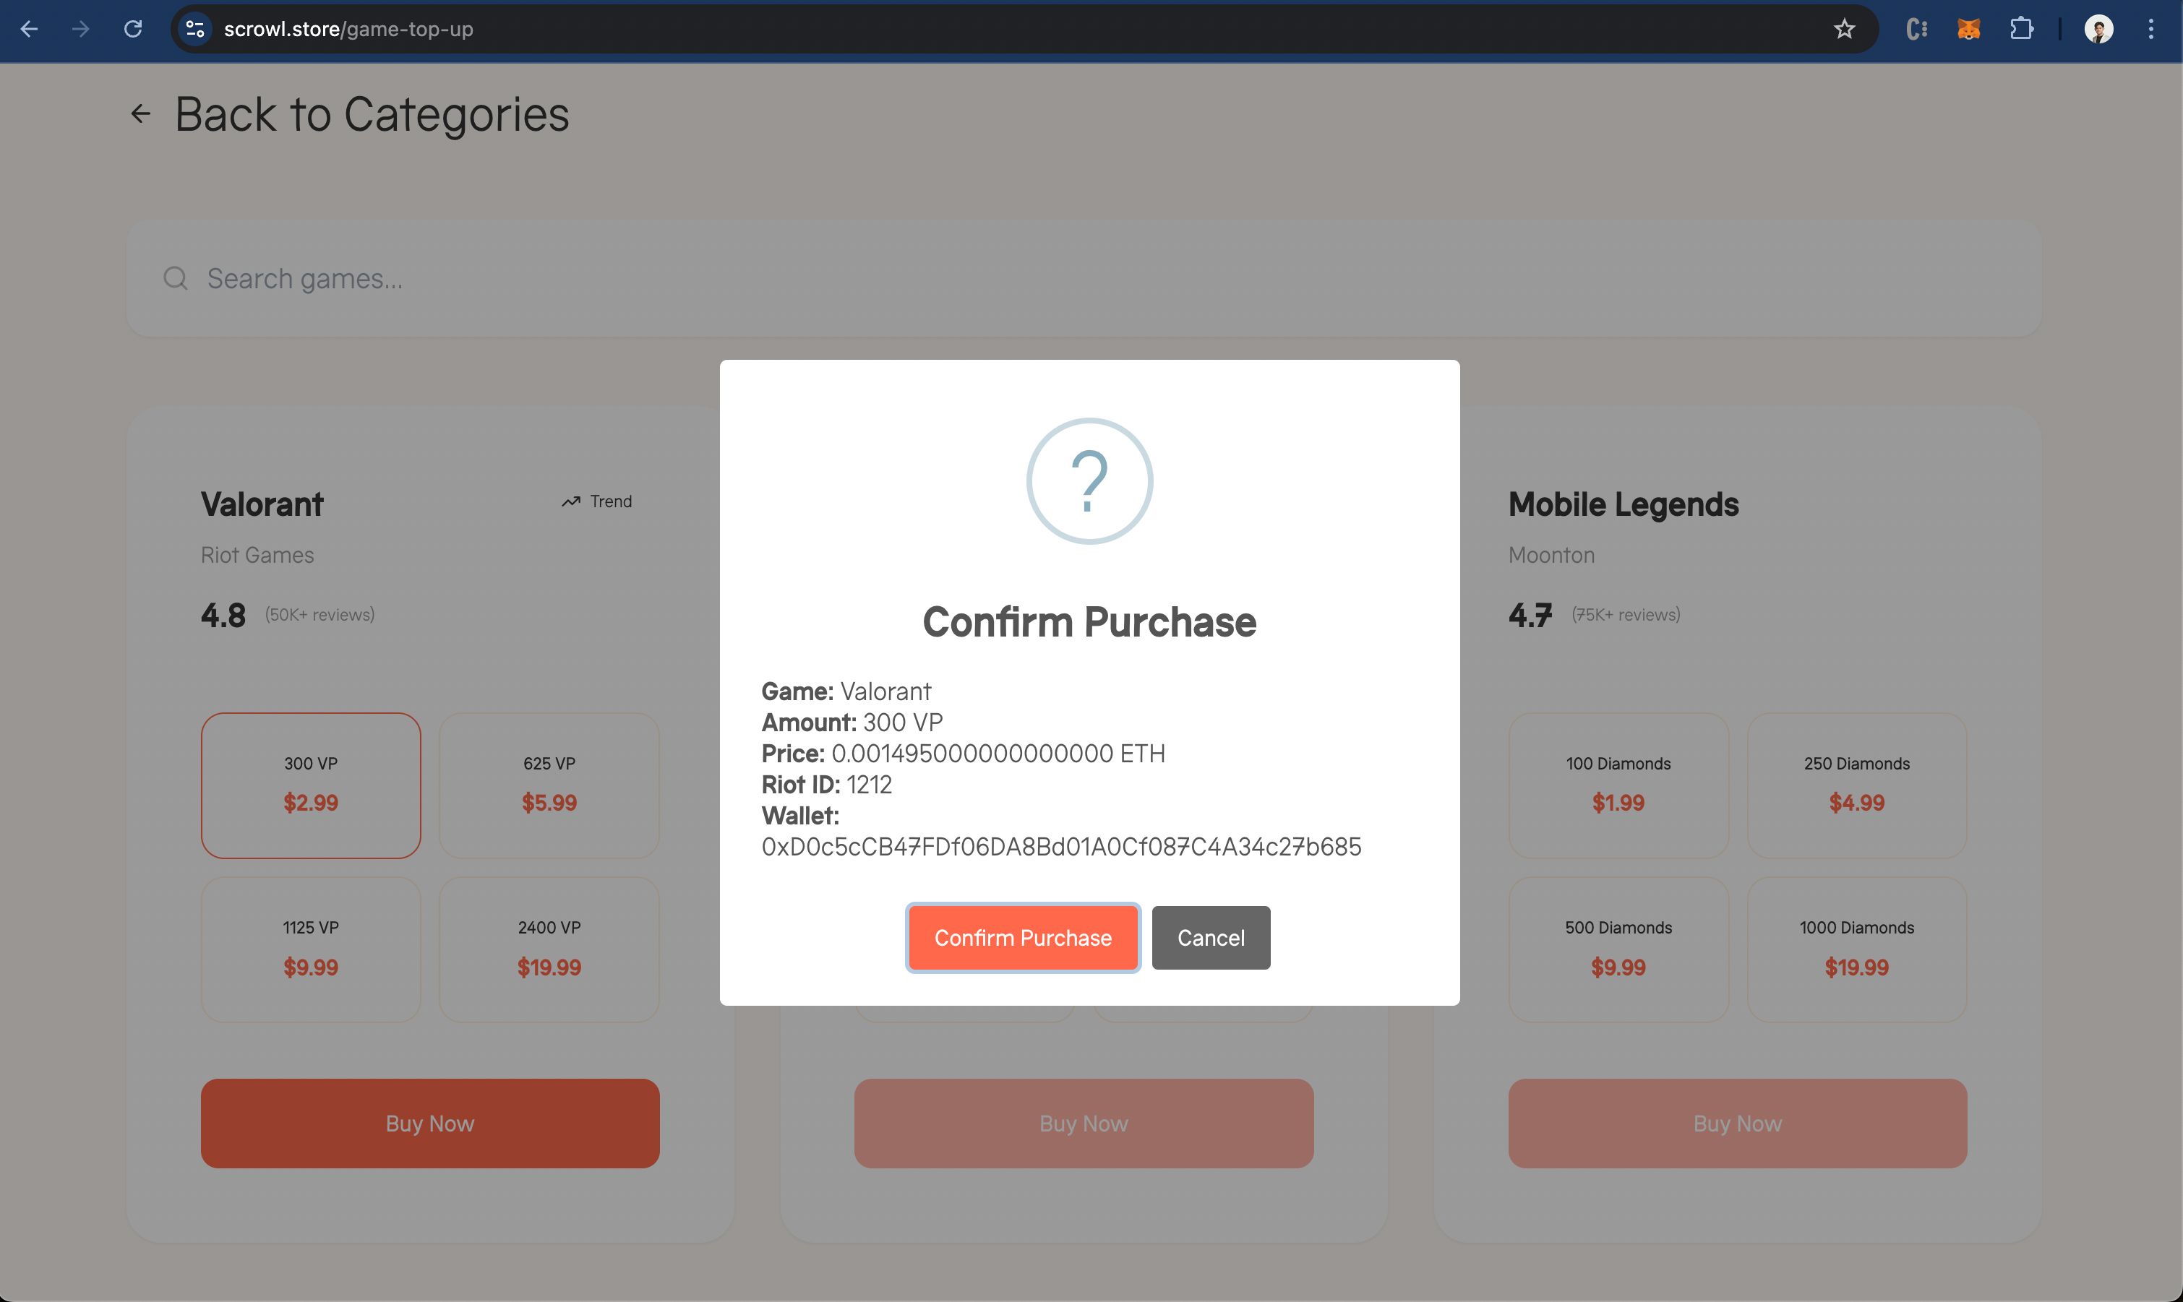Bookmark this page with the star icon
The image size is (2183, 1302).
point(1844,29)
